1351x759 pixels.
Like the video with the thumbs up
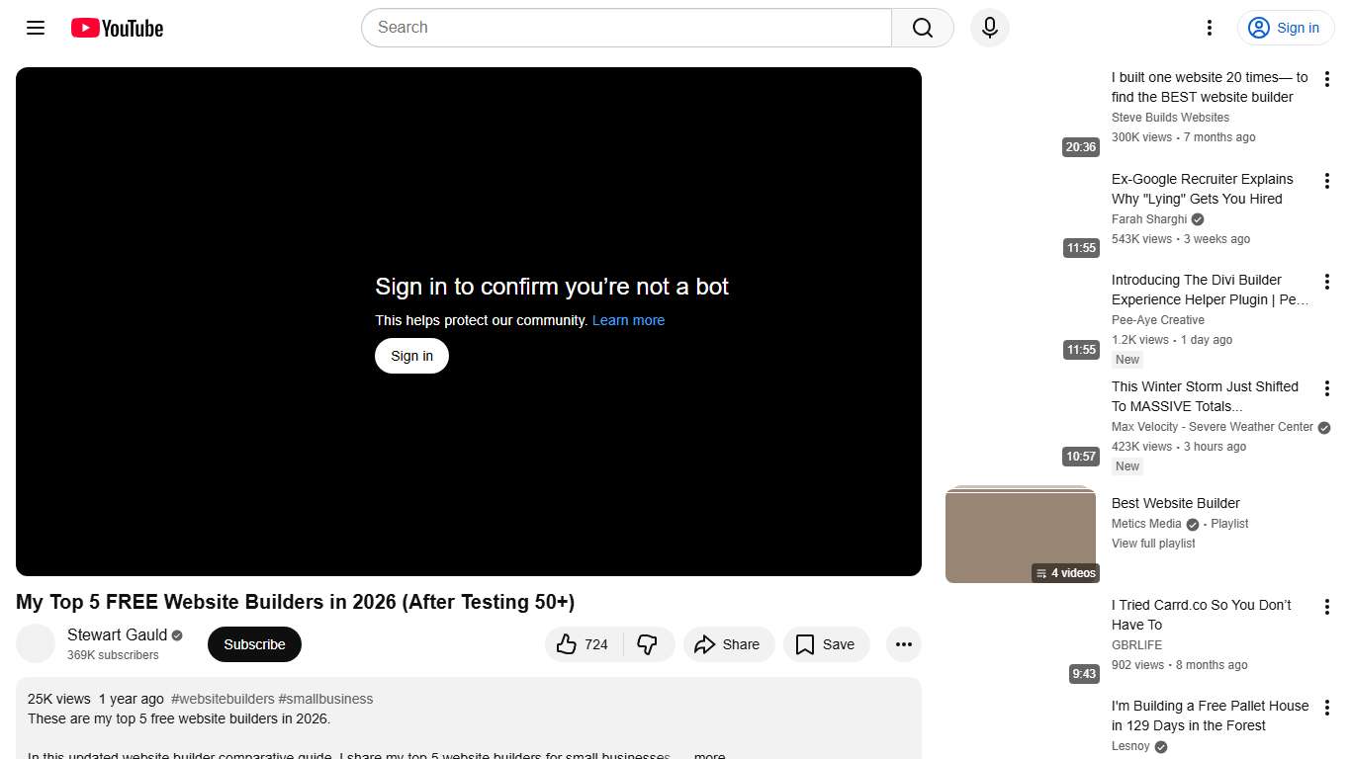582,644
